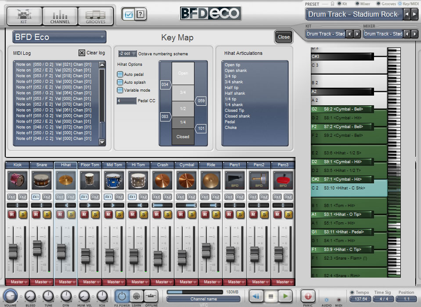Click the Ride channel volume fader
421x307 pixels.
click(206, 250)
